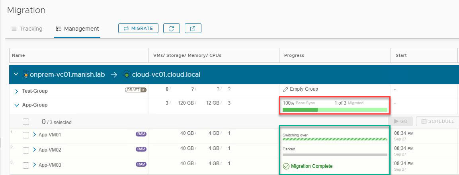Click the onprem-vc01 source site icon
This screenshot has width=459, height=175.
pyautogui.click(x=26, y=74)
